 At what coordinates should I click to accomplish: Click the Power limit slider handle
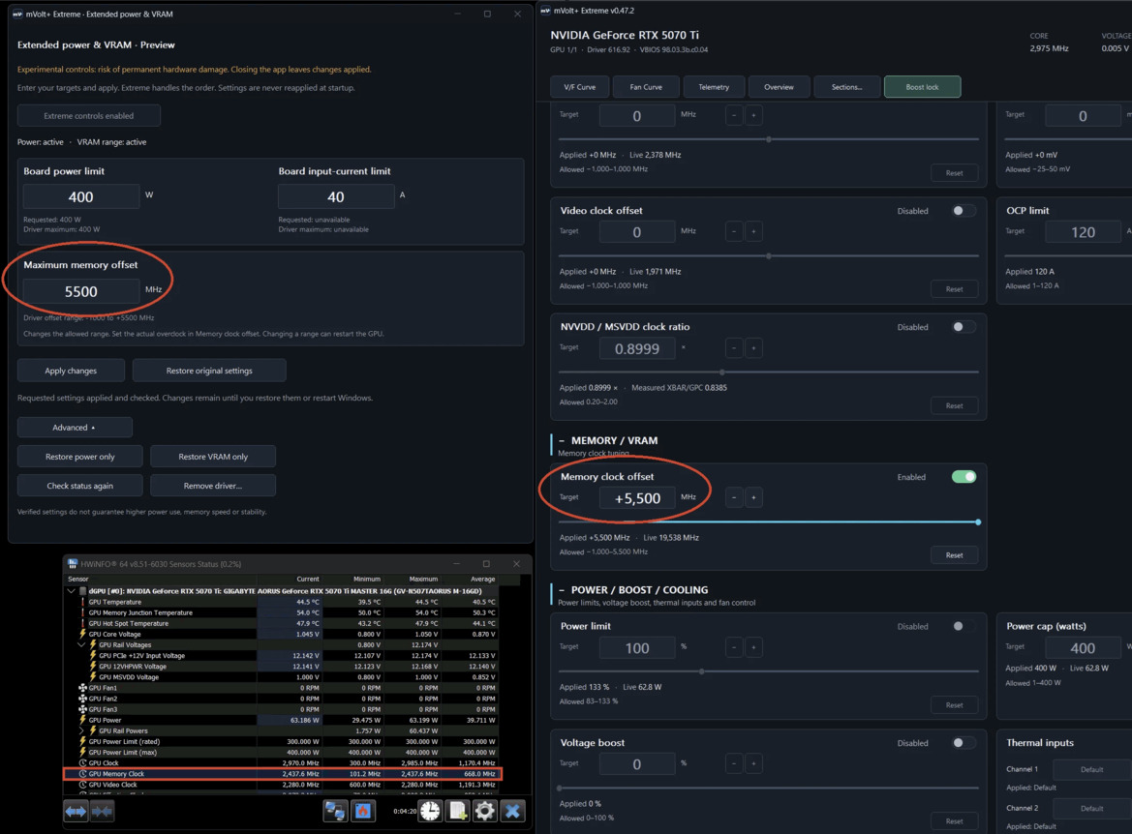(x=702, y=670)
